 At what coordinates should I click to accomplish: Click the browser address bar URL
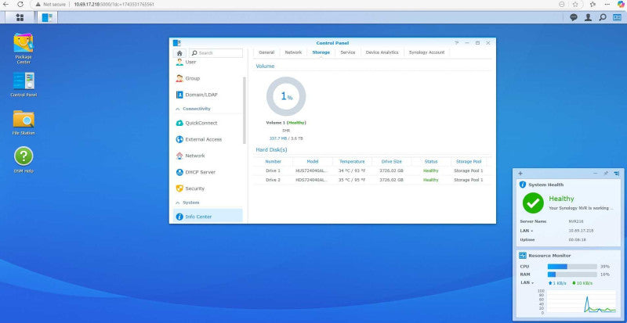pyautogui.click(x=114, y=5)
